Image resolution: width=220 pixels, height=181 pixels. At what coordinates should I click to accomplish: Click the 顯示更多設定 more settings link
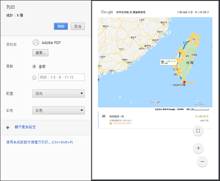pyautogui.click(x=25, y=127)
